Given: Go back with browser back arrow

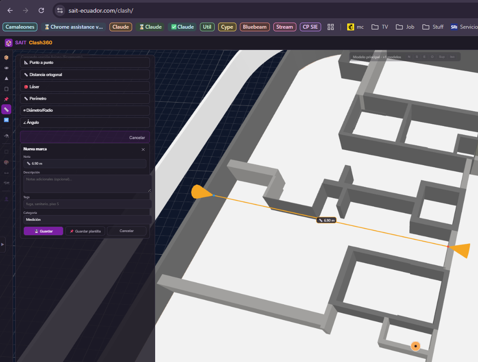Looking at the screenshot, I should click(x=10, y=10).
